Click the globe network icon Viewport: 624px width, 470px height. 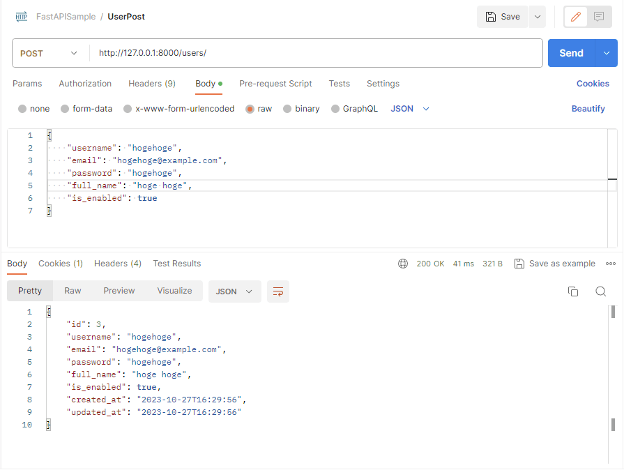tap(403, 264)
